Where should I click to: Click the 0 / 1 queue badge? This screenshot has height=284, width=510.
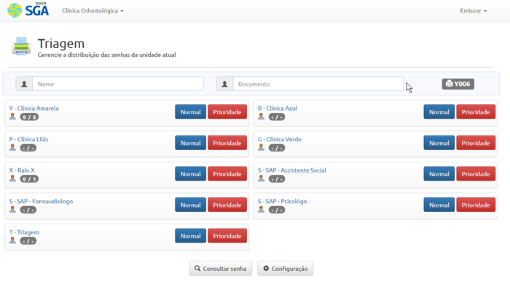pyautogui.click(x=29, y=179)
